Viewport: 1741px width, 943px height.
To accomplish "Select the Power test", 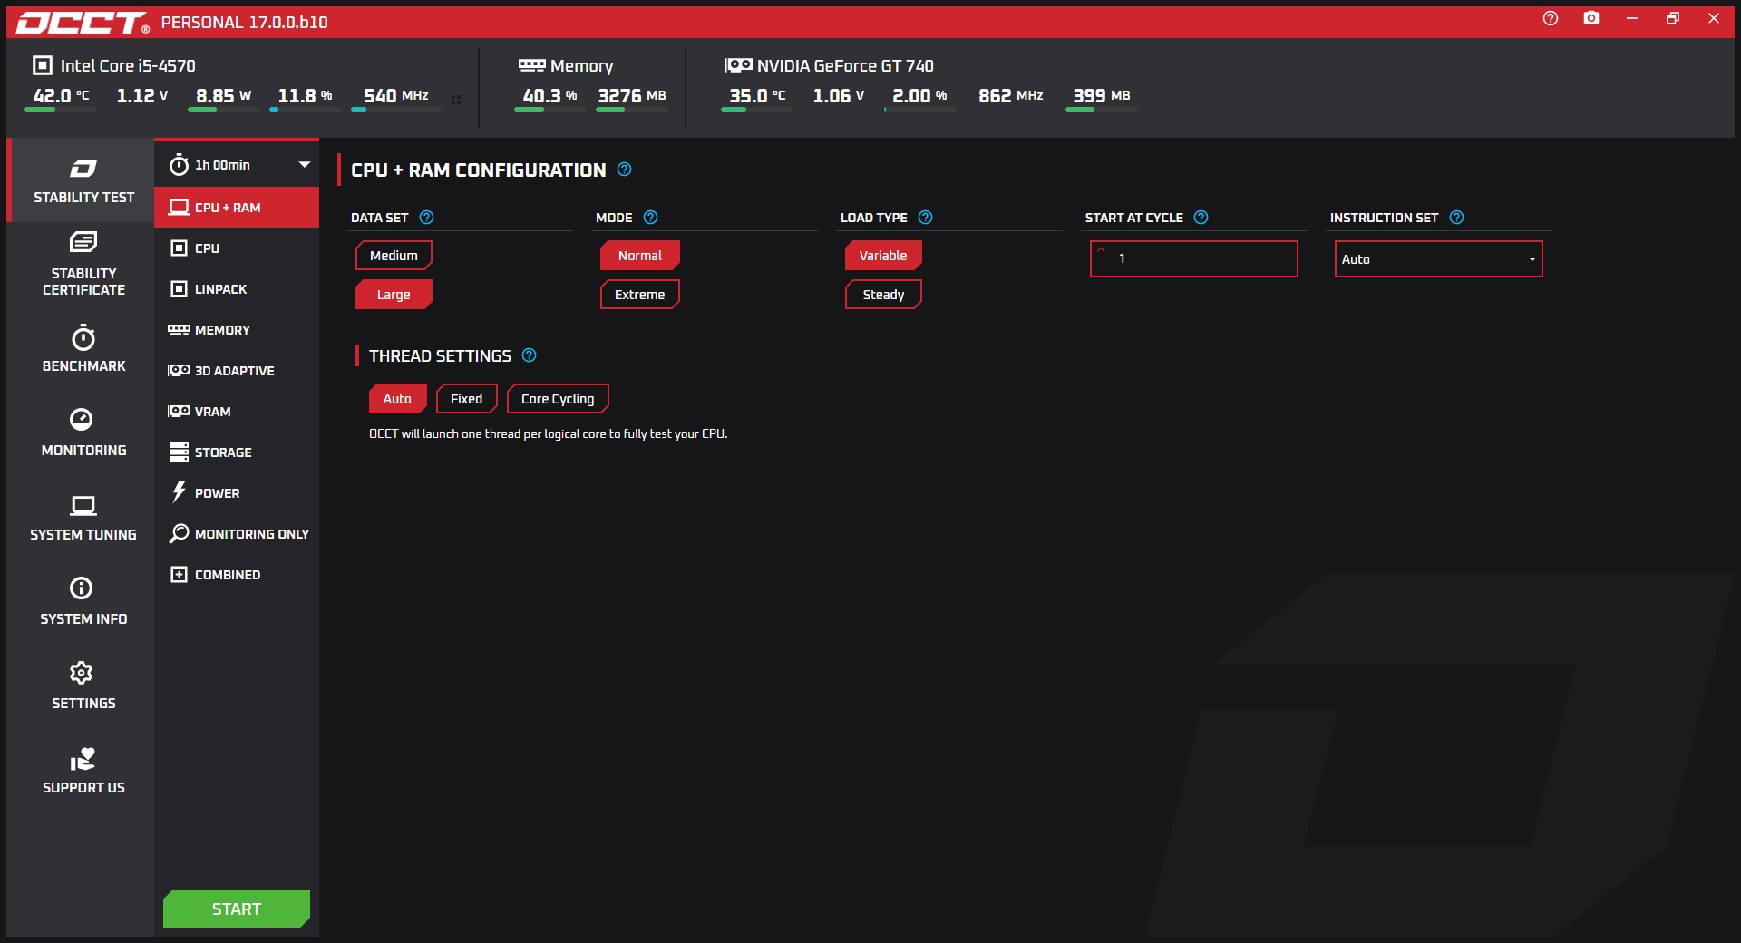I will coord(237,493).
